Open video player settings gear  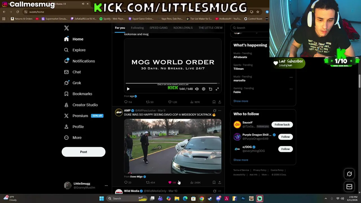tap(204, 89)
